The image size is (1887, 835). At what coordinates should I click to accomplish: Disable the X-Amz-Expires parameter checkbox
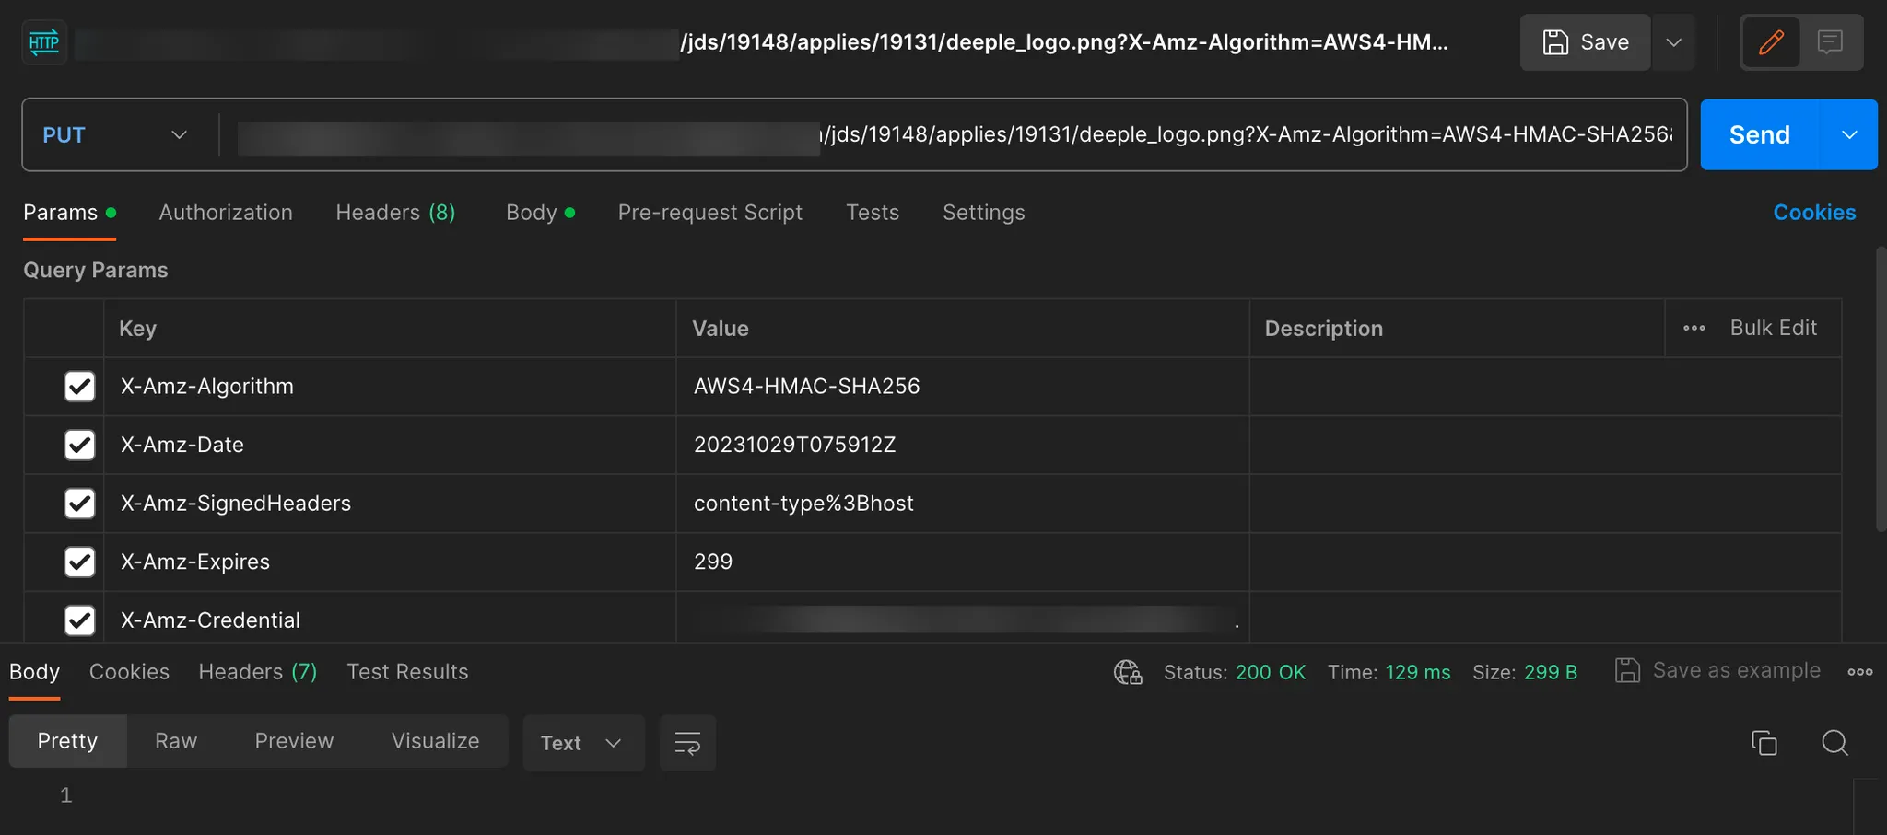[x=80, y=562]
